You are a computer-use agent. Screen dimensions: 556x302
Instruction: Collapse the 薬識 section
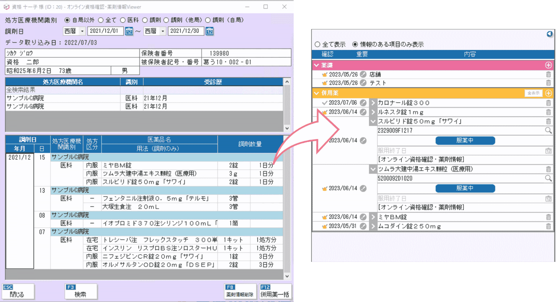pos(316,66)
